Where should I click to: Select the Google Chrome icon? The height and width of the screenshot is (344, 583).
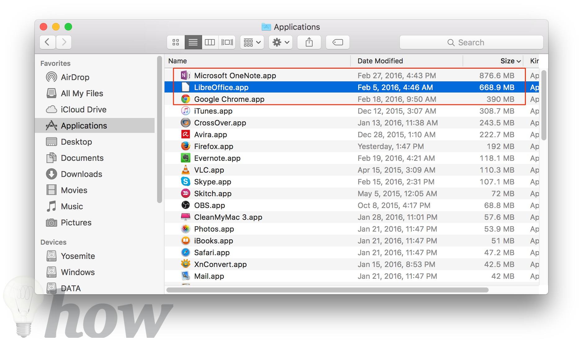[x=185, y=99]
